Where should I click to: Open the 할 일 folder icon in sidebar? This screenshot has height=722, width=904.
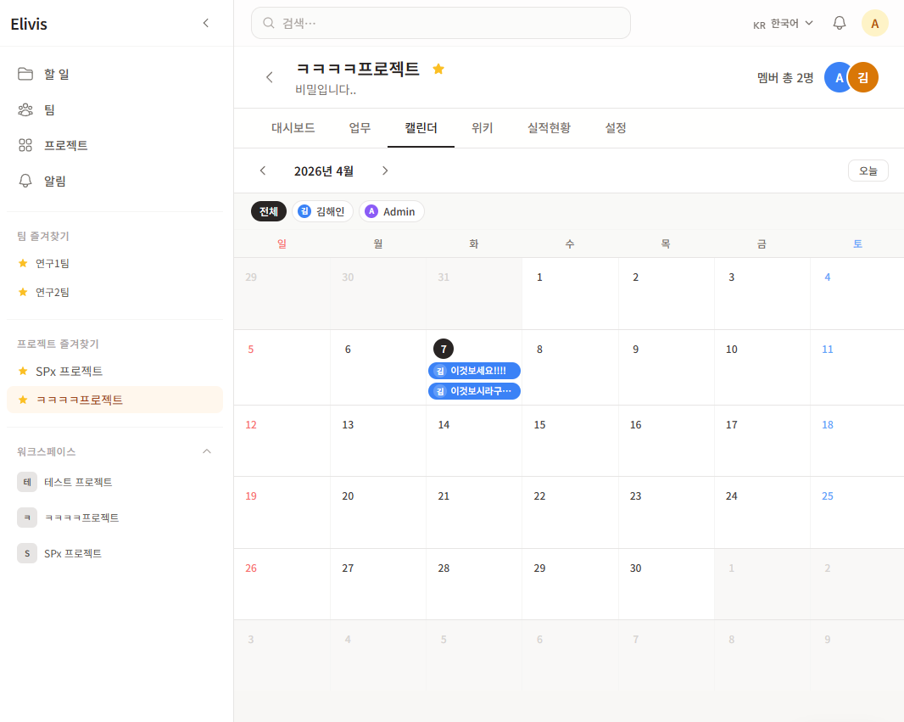tap(25, 74)
